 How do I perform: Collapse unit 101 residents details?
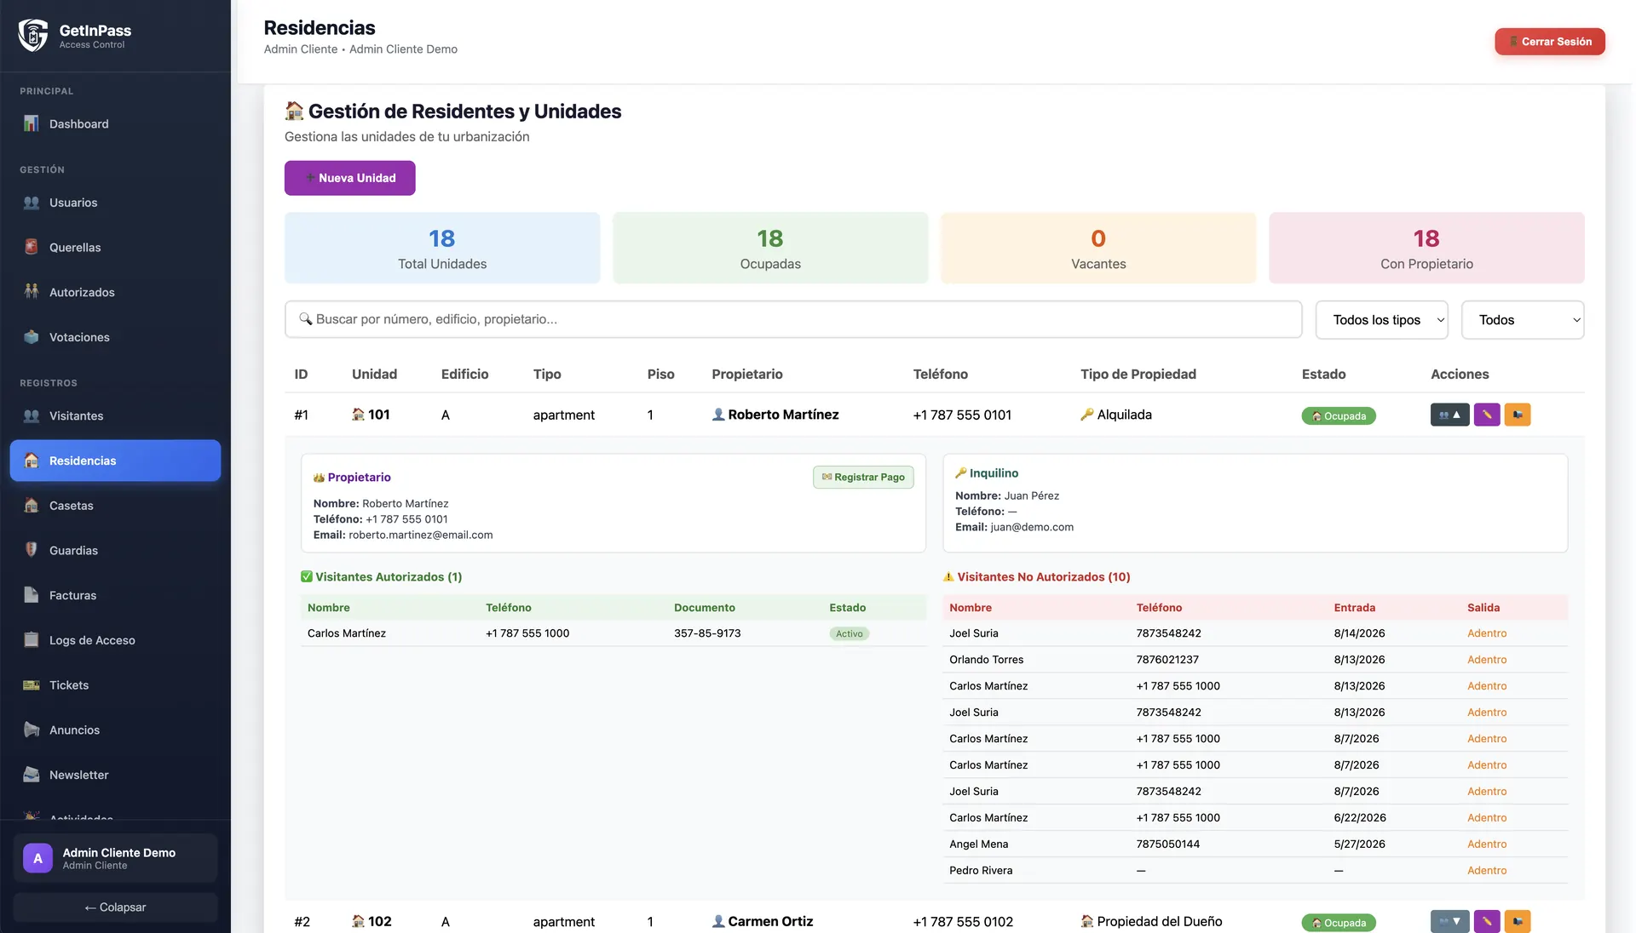(x=1449, y=415)
